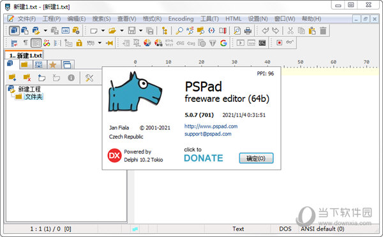The width and height of the screenshot is (383, 237).
Task: Click the ANSI default (0) status entry
Action: (322, 229)
